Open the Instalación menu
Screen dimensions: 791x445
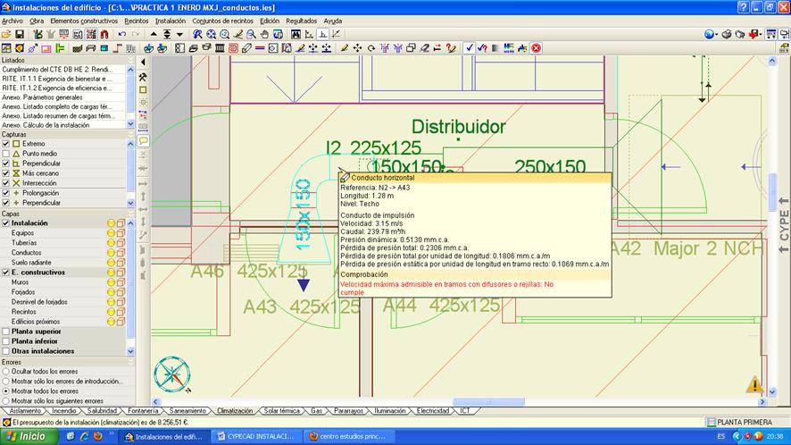171,20
